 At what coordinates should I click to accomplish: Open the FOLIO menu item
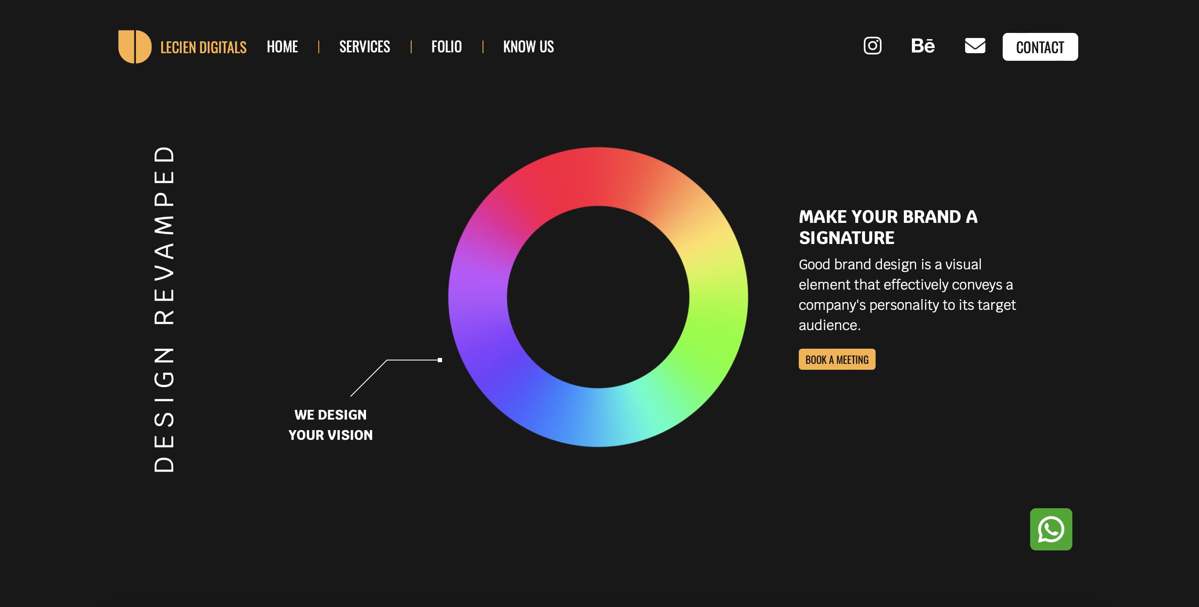point(446,46)
